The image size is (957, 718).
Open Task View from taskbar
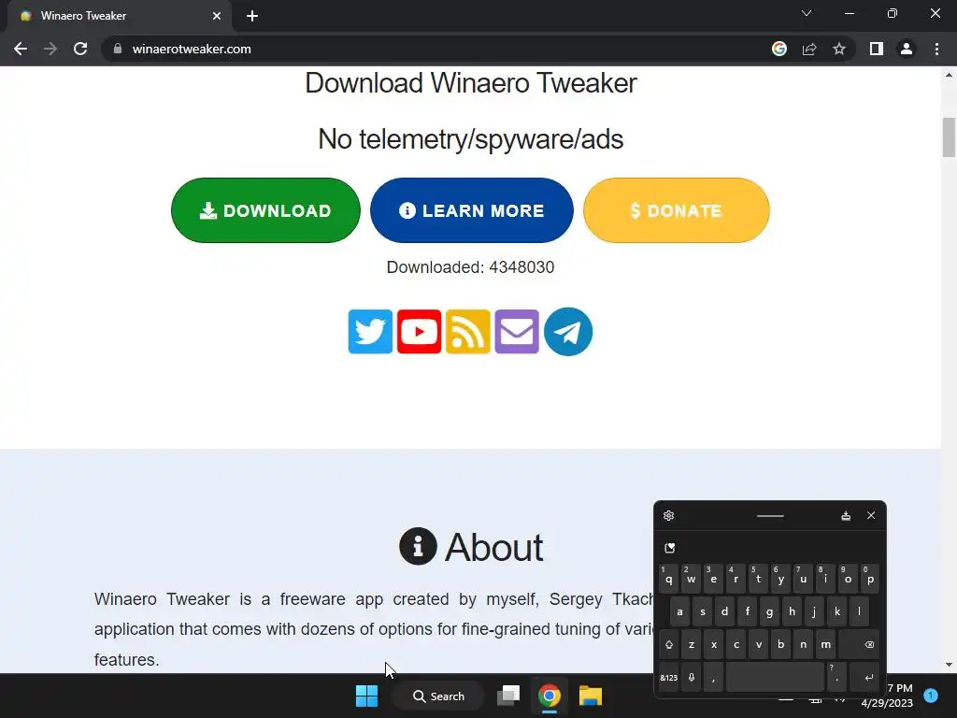(508, 696)
